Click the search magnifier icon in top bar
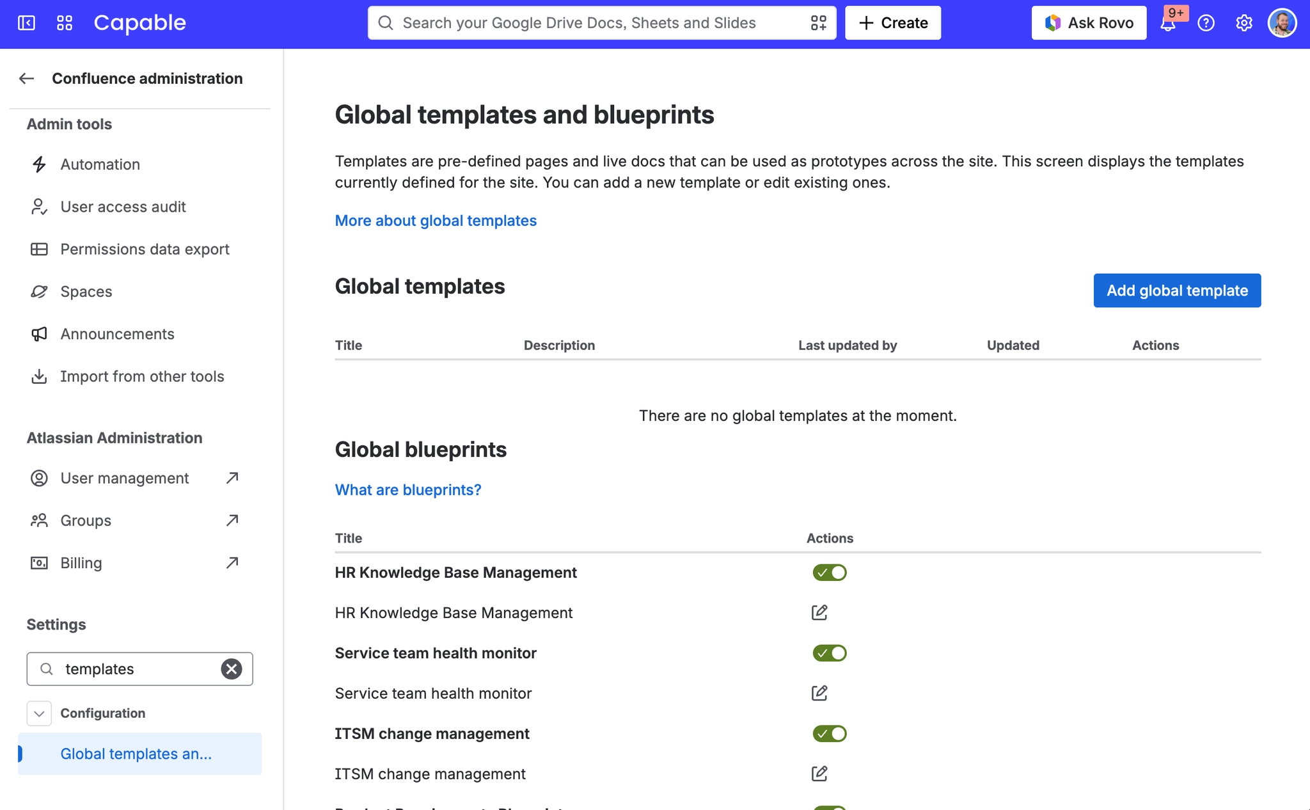1310x810 pixels. coord(386,23)
